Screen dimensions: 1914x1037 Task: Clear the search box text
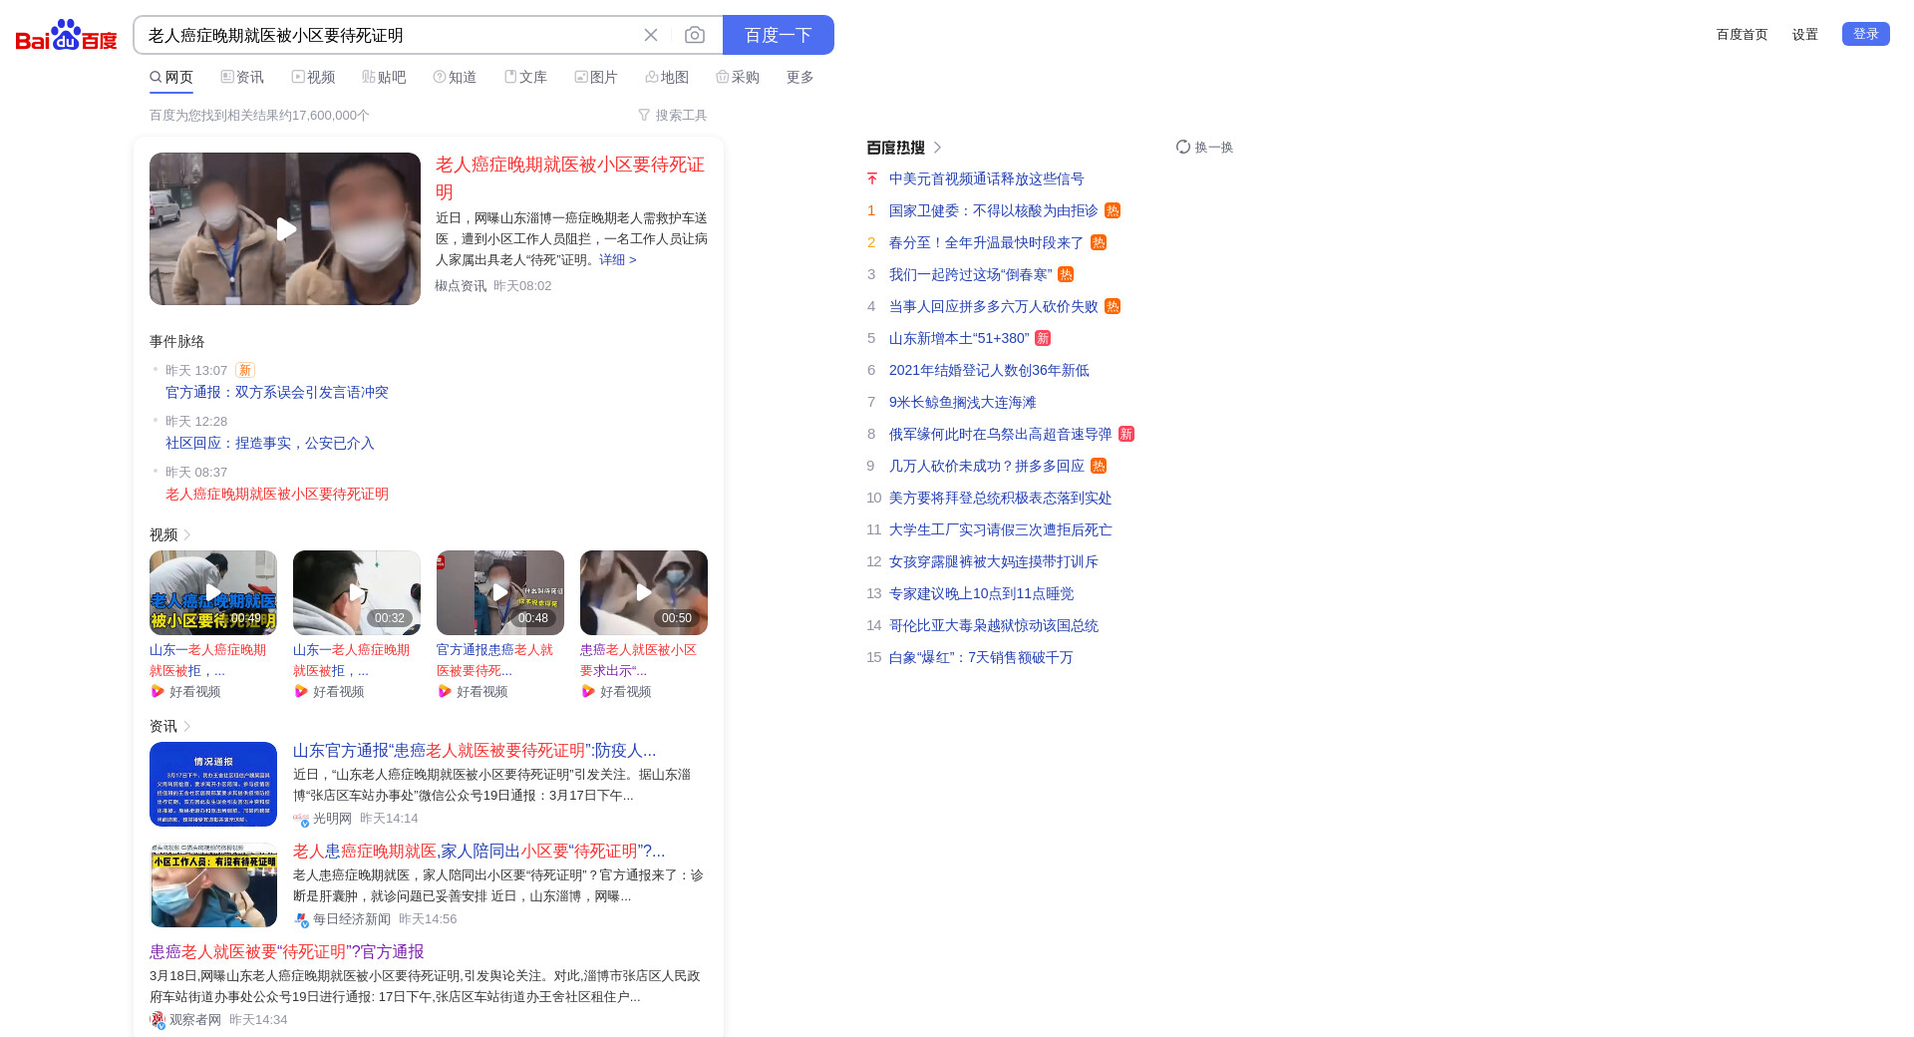651,35
